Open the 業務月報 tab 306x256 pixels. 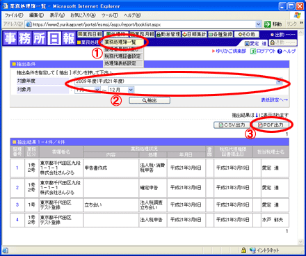142,34
